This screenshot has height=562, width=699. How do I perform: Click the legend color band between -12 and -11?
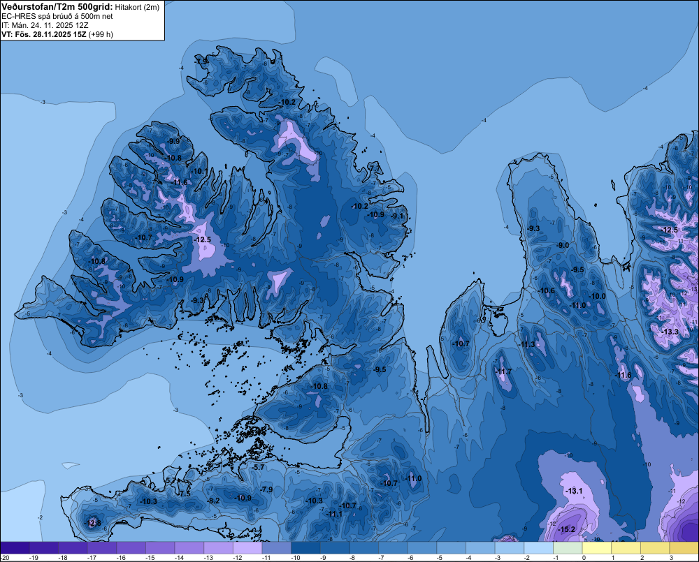pos(247,548)
